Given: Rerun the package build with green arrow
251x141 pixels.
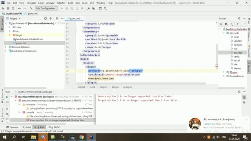Looking at the screenshot, I should [x=7, y=97].
